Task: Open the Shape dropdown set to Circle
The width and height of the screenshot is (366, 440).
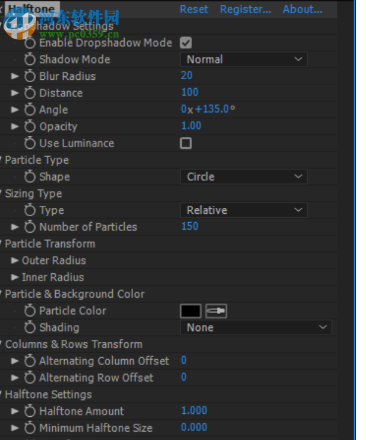Action: (x=244, y=177)
